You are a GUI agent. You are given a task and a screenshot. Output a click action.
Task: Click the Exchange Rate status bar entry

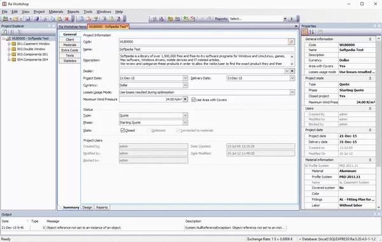coord(270,239)
